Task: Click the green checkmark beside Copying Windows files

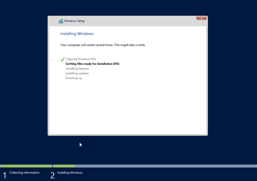Action: pos(63,59)
